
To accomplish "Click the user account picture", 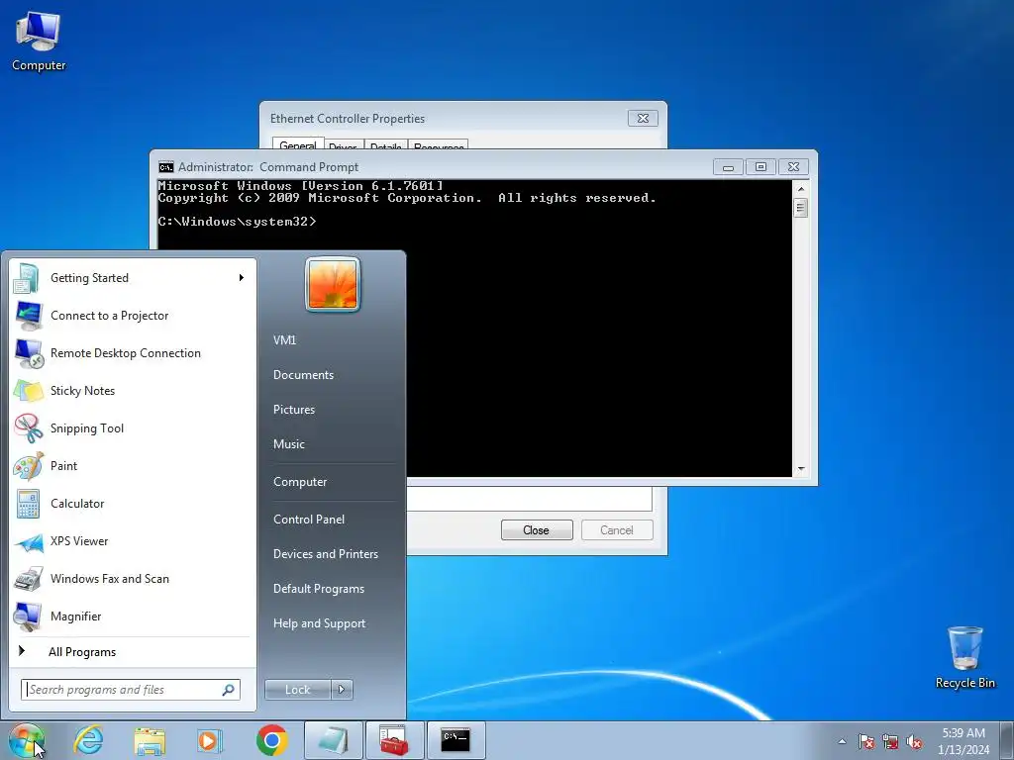I will (333, 284).
